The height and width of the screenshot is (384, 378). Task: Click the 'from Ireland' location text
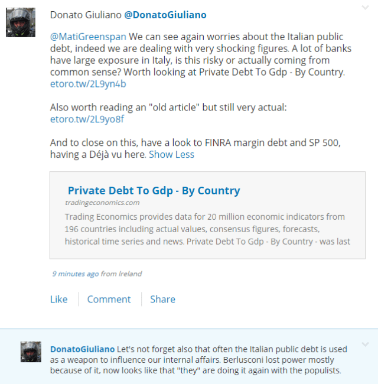(122, 274)
